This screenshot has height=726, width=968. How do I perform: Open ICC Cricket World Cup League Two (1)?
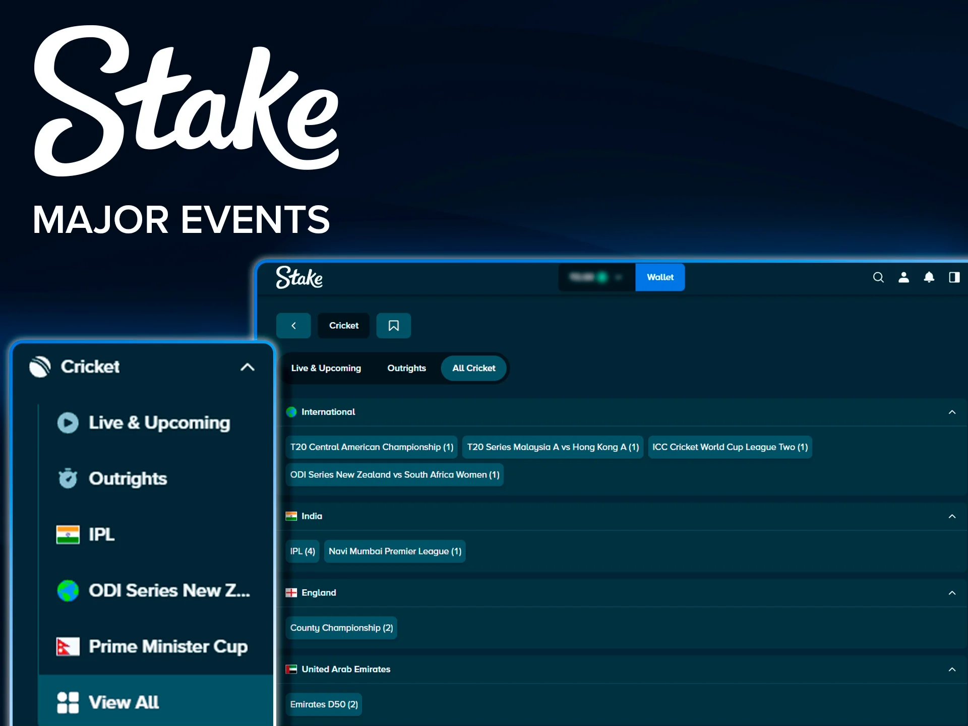tap(730, 447)
